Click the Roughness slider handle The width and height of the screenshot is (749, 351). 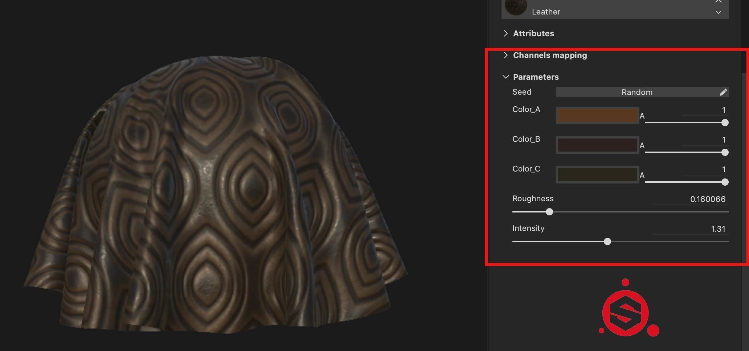pyautogui.click(x=549, y=212)
